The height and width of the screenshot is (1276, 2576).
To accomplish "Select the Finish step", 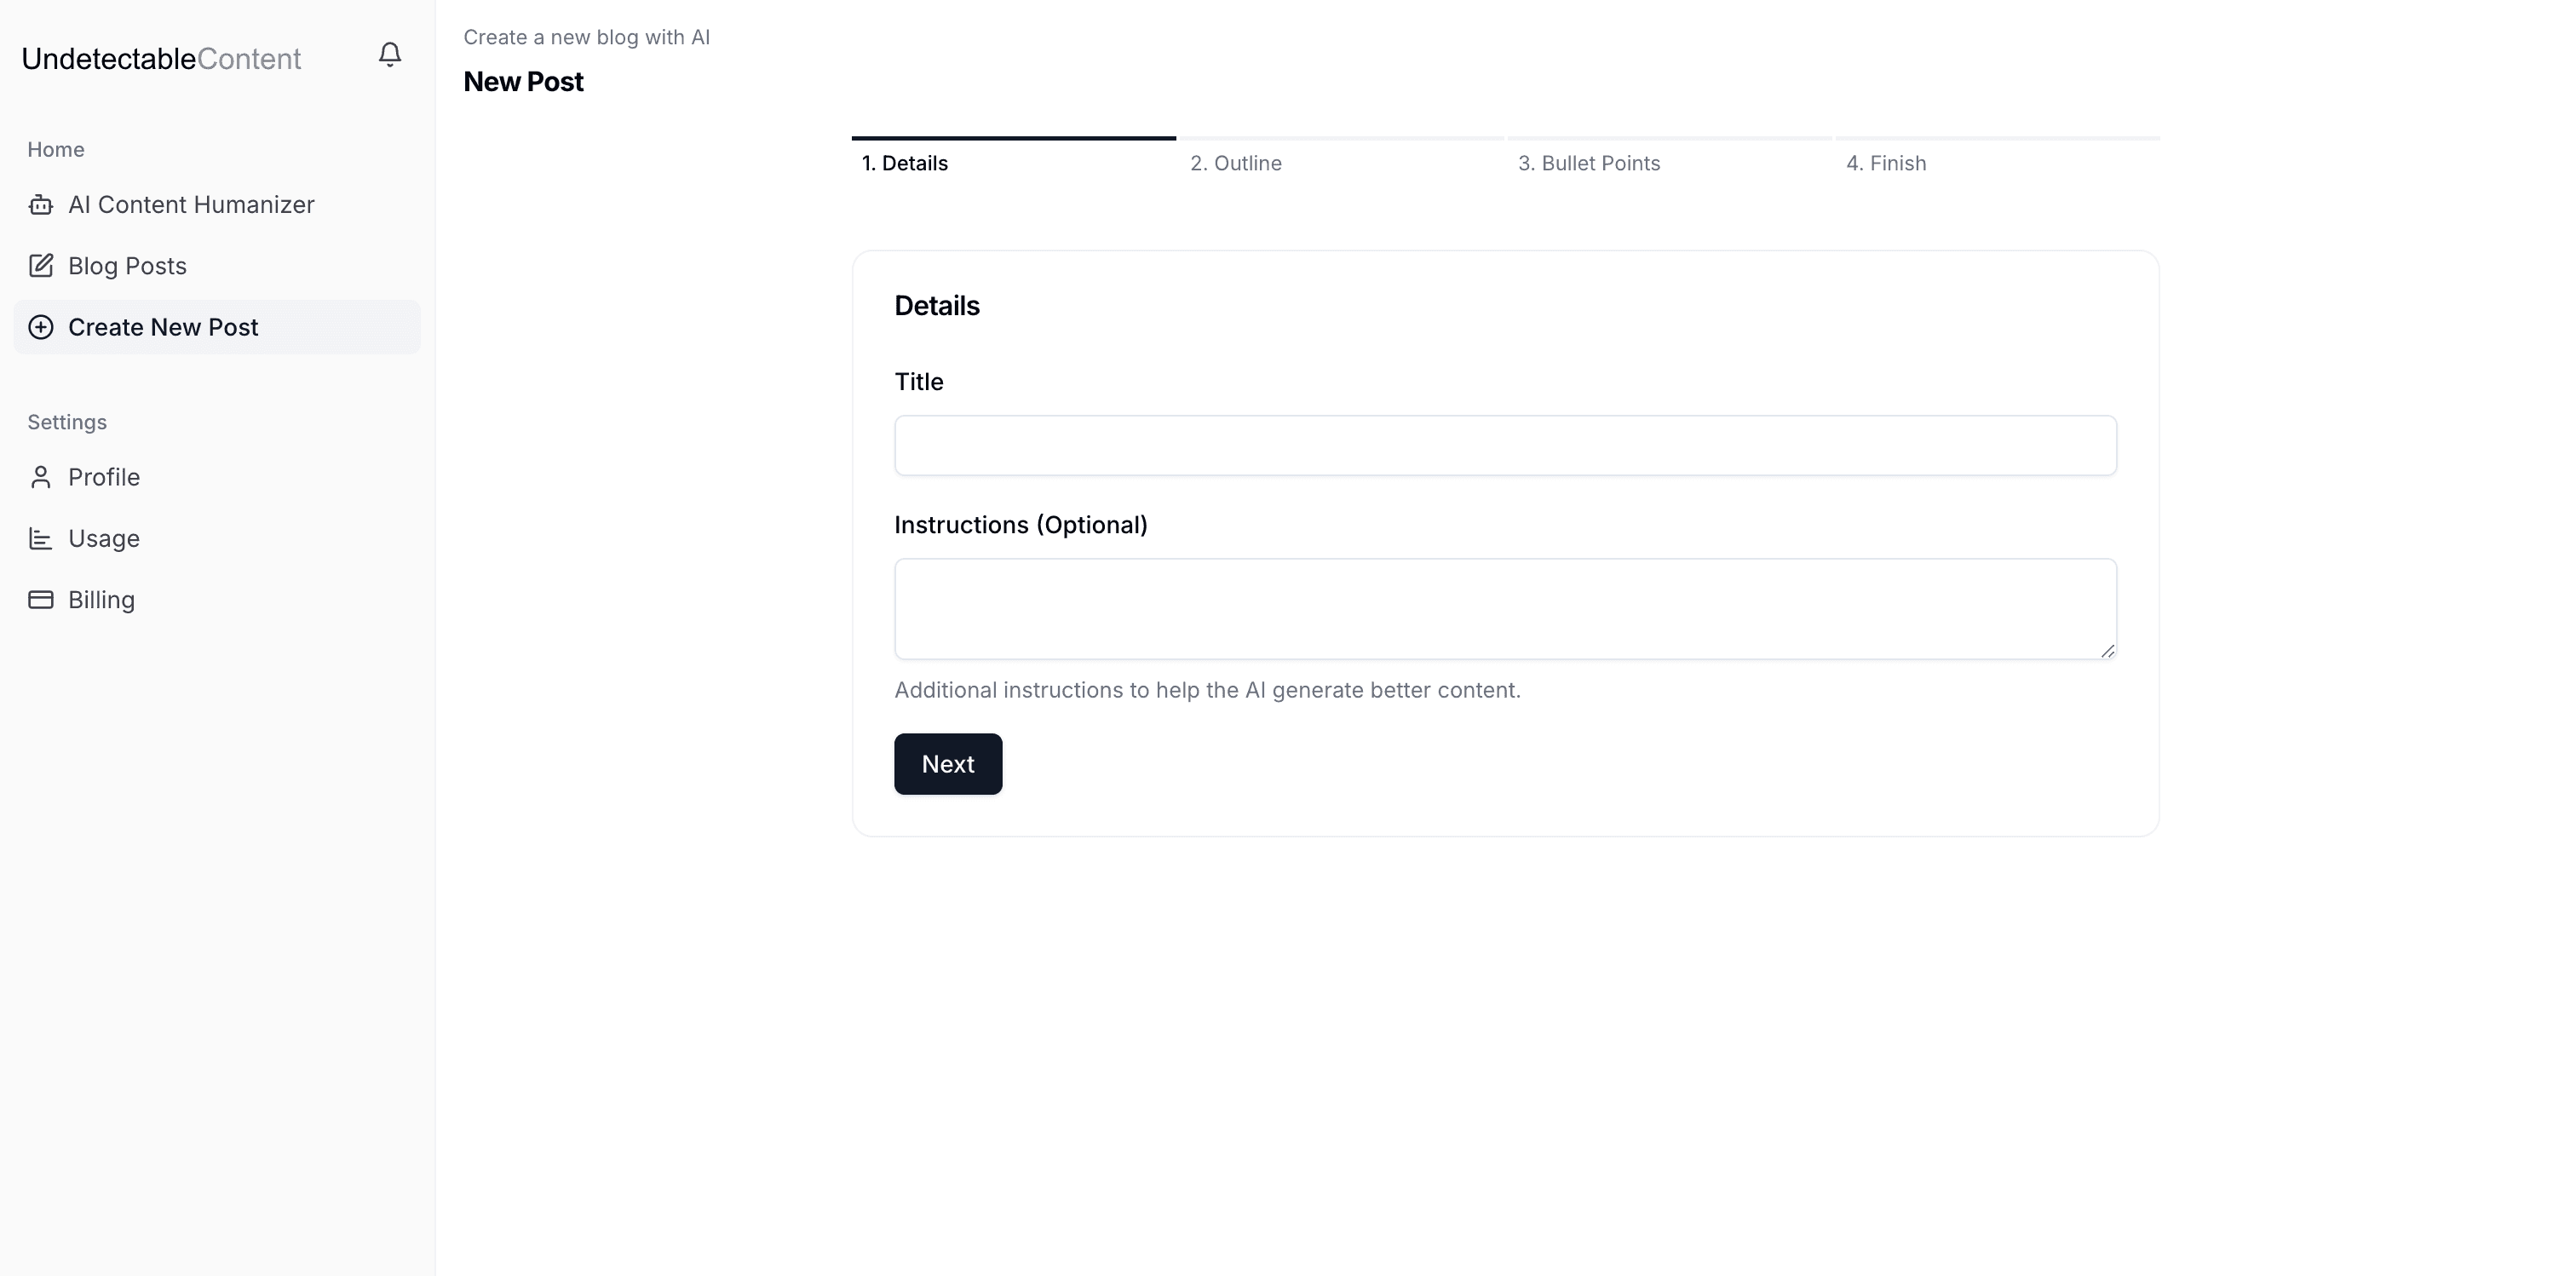I will (x=1885, y=162).
